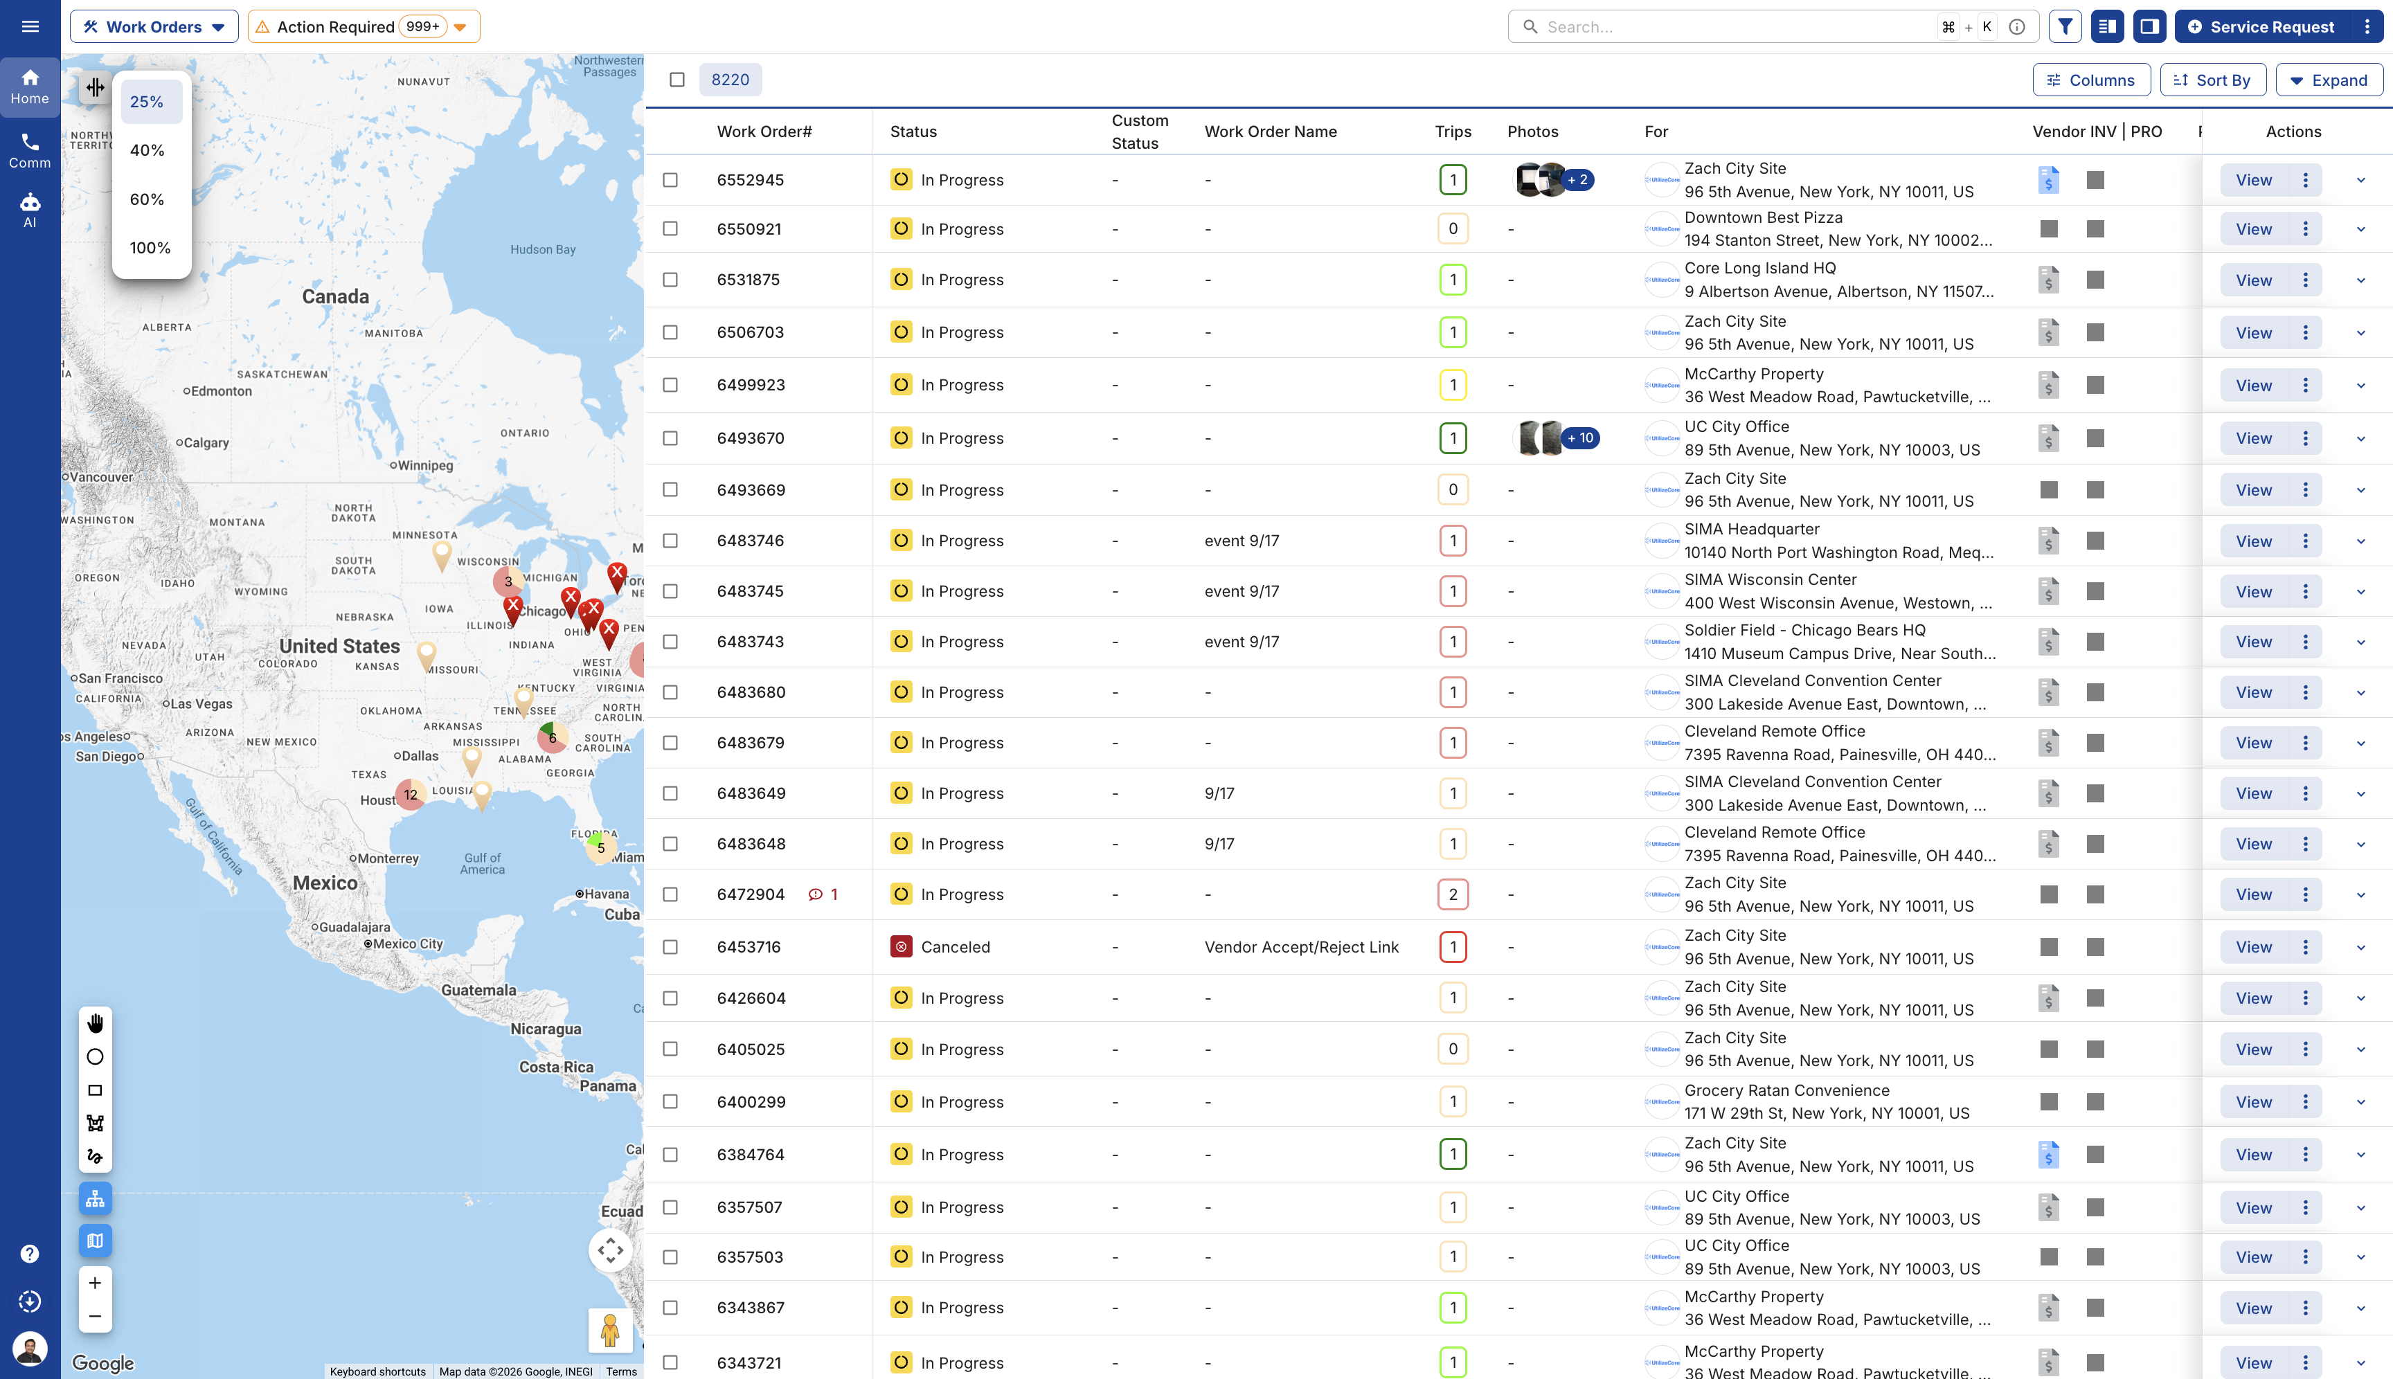Screen dimensions: 2393x1379
Task: Click the Expand dropdown button
Action: tap(2329, 80)
